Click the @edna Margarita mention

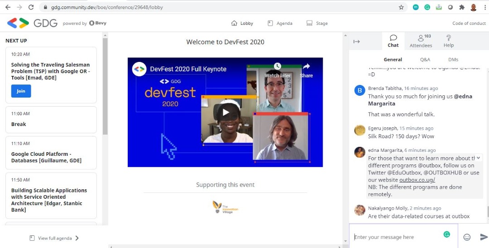pos(420,100)
